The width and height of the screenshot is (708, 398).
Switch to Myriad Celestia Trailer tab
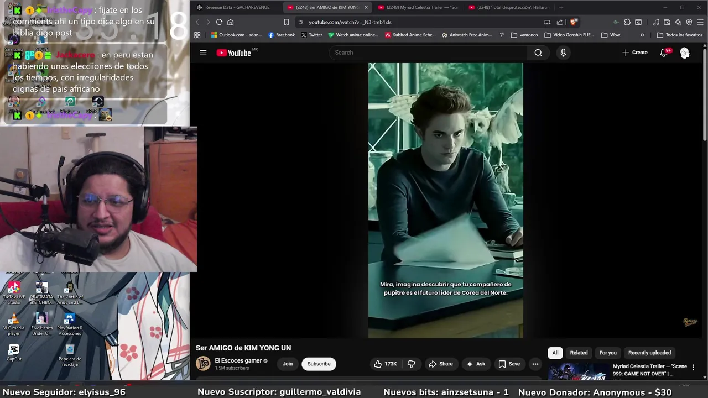click(418, 7)
